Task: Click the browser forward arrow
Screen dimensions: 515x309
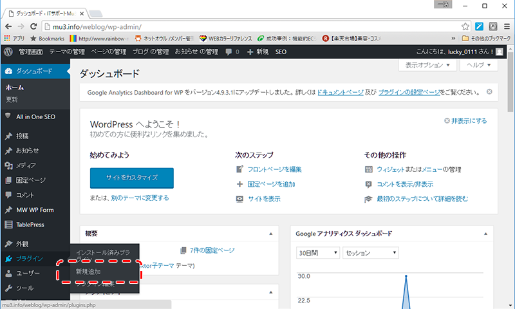Action: (x=21, y=26)
